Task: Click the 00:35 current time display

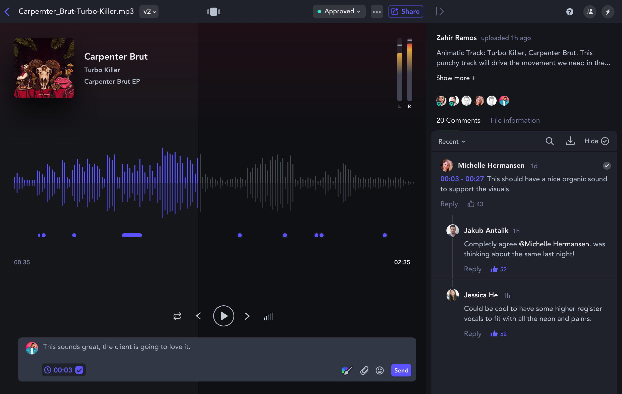Action: tap(22, 262)
